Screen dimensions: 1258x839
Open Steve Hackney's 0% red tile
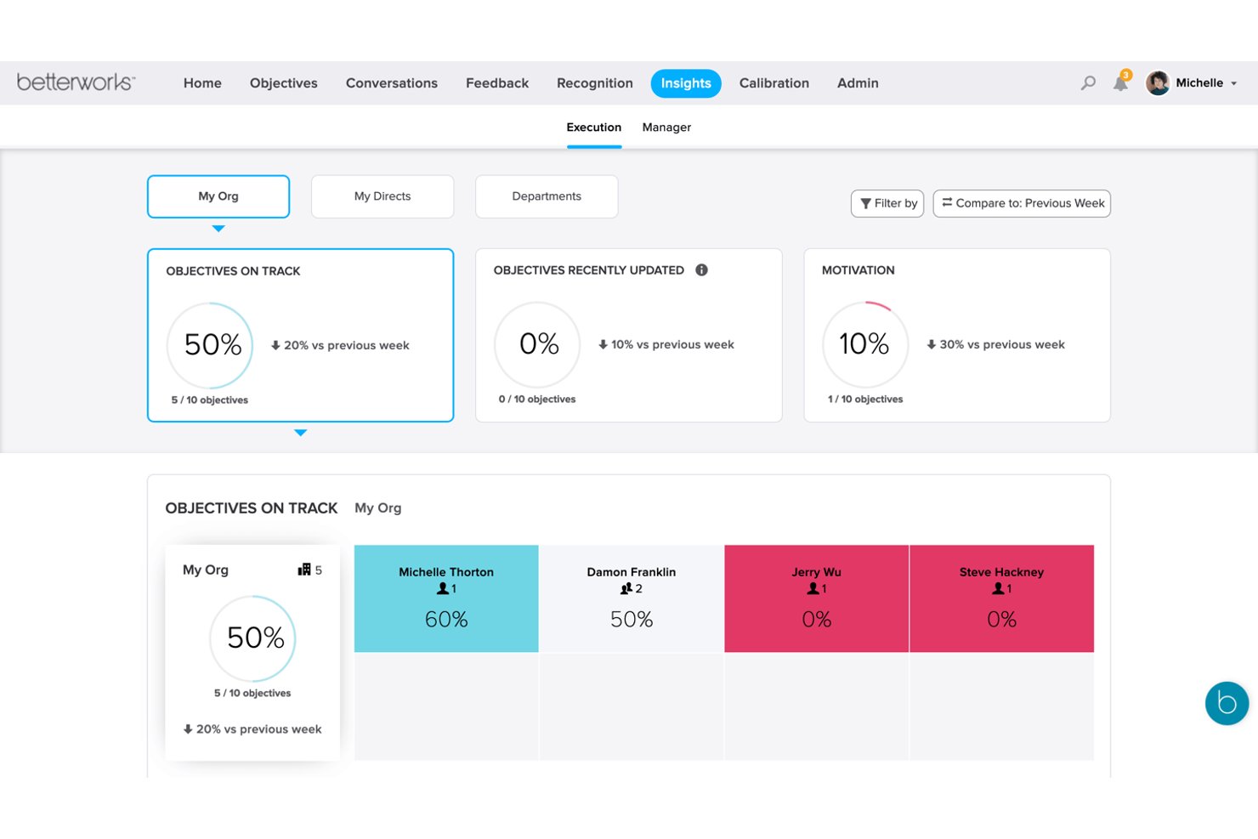[1002, 598]
